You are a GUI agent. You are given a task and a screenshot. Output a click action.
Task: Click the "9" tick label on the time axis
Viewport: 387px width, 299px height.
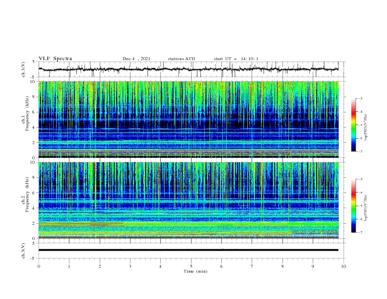[x=313, y=266]
